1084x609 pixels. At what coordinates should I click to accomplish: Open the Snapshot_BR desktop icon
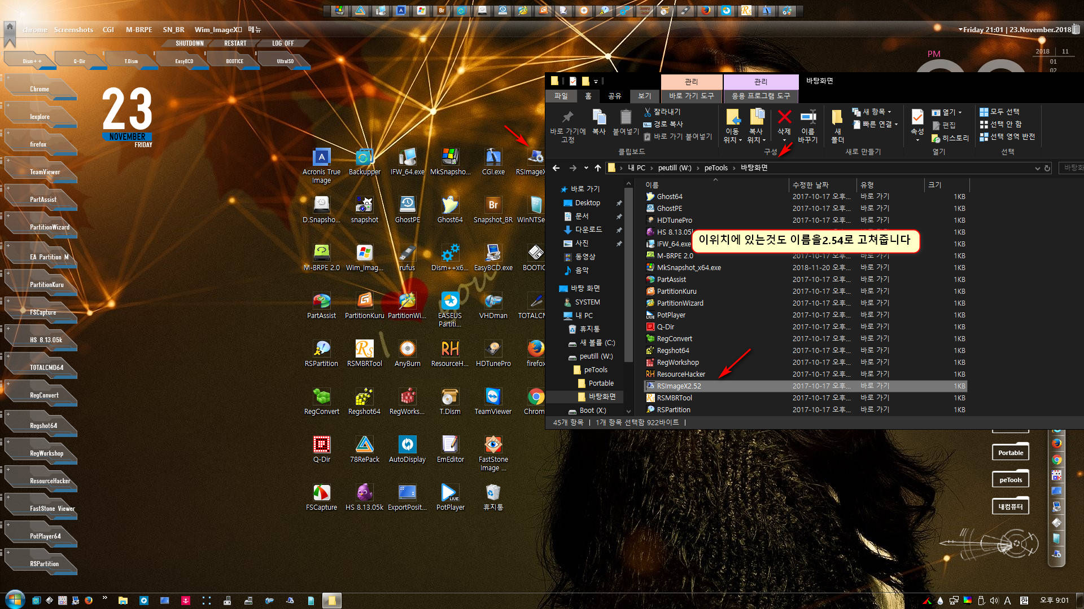[x=493, y=210]
